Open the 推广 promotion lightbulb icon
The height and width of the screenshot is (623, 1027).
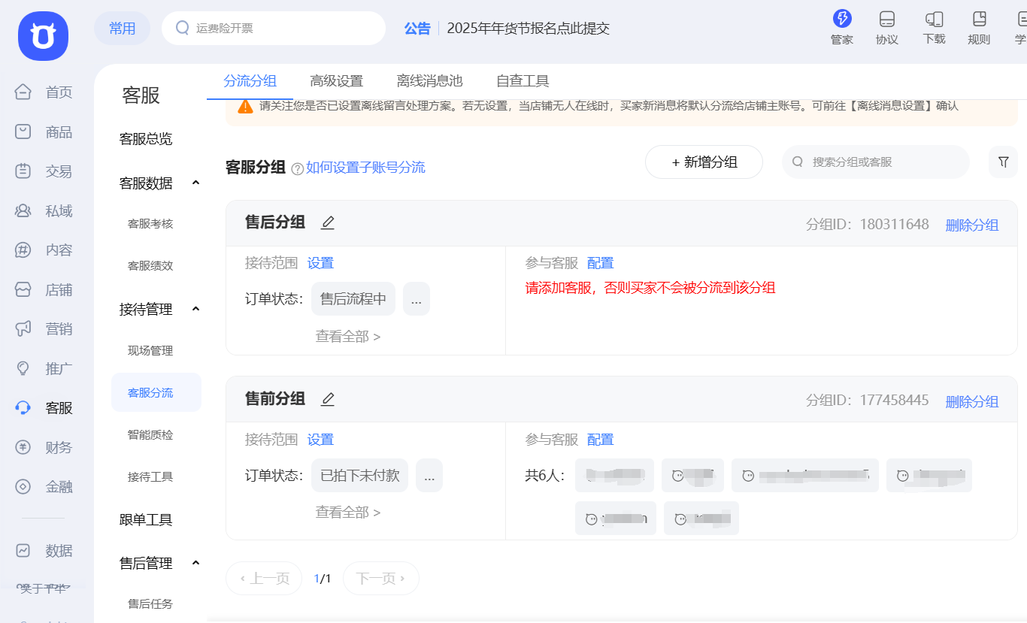pos(23,368)
